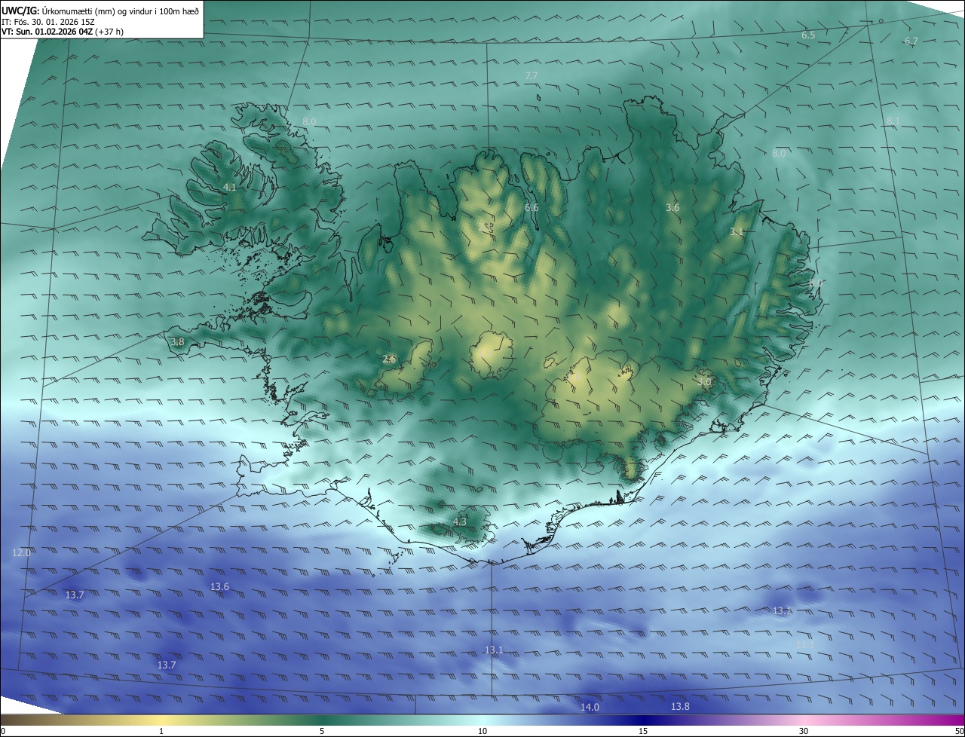Click the 3.1 value label
Viewport: 965px width, 737px height.
[x=737, y=232]
